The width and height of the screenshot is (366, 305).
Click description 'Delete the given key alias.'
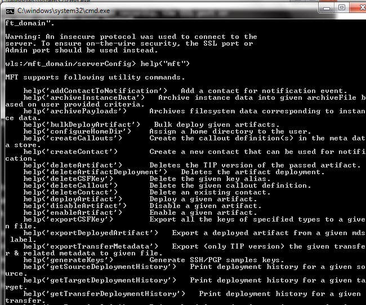[210, 179]
